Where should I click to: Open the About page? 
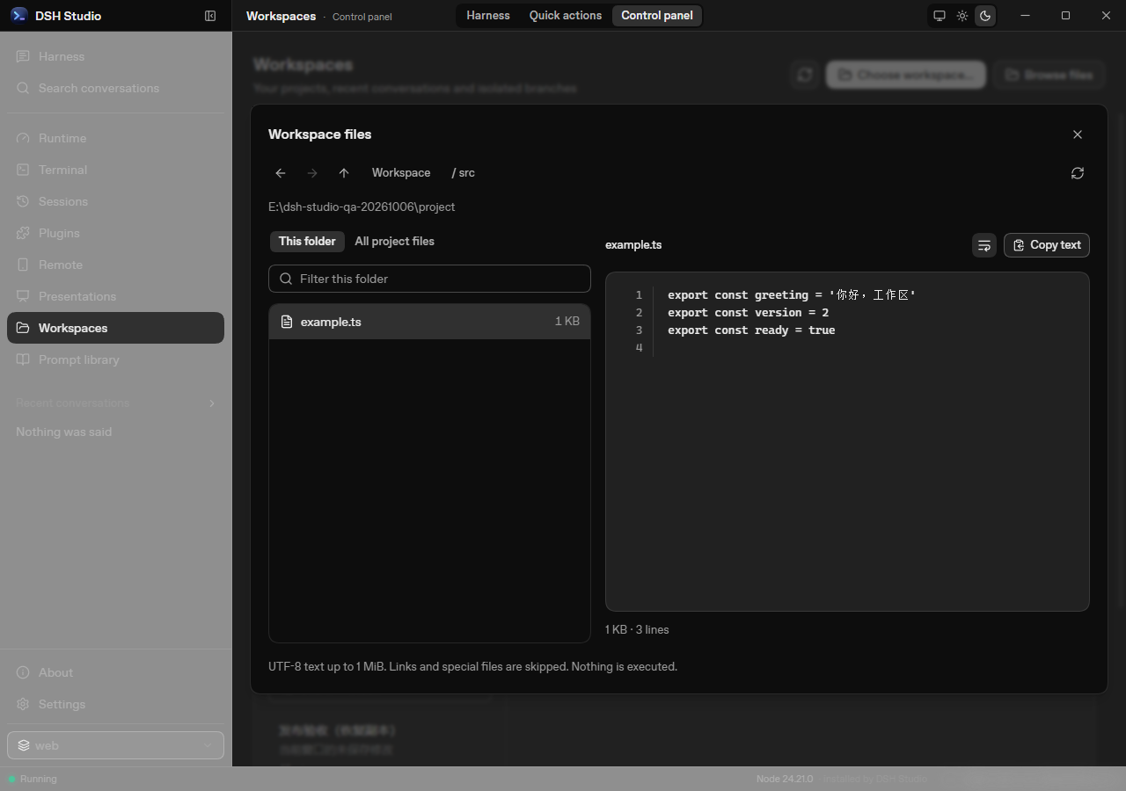115,672
